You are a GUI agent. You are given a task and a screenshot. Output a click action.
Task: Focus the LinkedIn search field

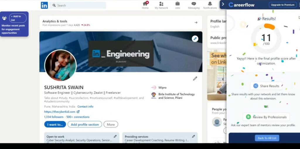(x=78, y=5)
